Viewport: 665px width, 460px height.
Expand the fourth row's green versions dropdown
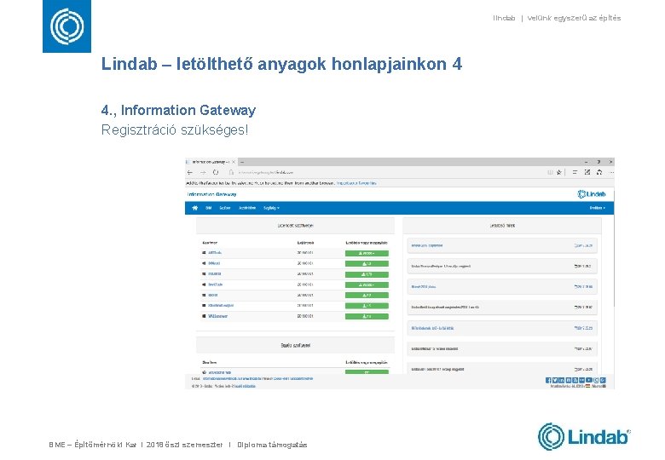(x=367, y=285)
